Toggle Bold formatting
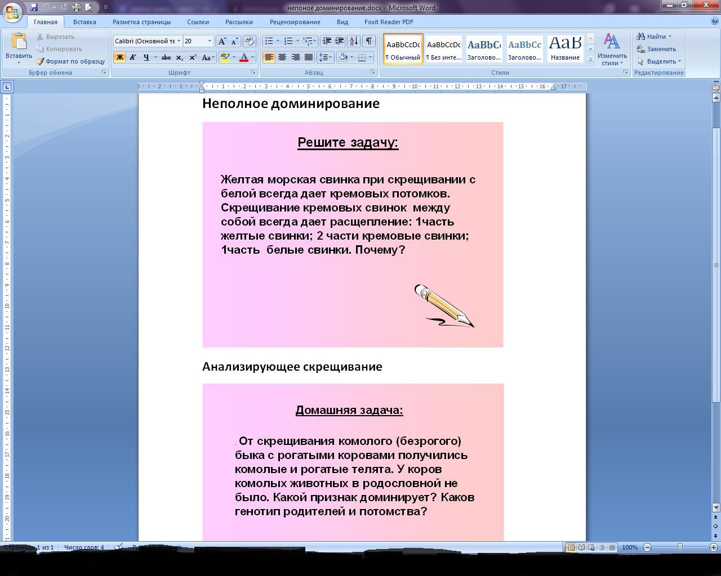 point(119,57)
